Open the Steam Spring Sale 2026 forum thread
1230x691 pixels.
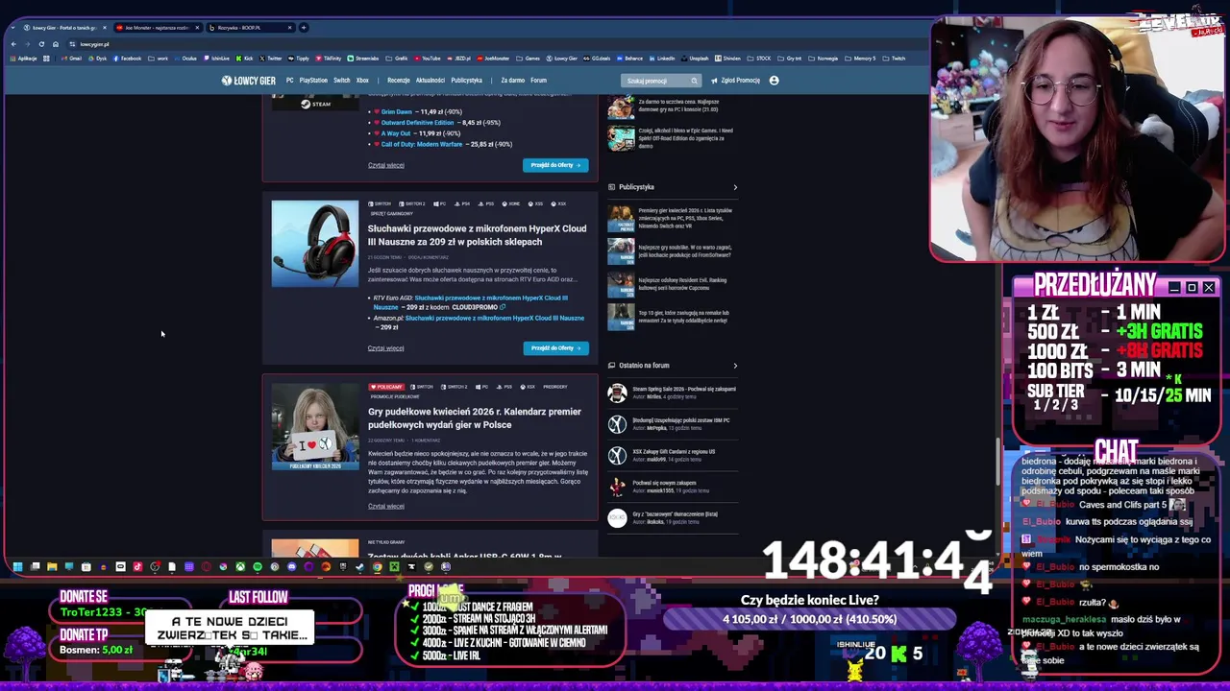click(x=684, y=389)
